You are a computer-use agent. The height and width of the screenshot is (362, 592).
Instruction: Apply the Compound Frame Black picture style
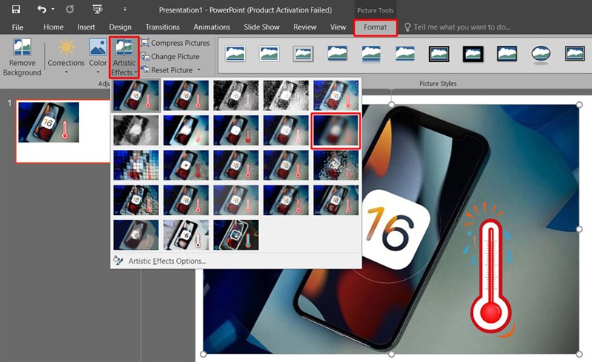[575, 53]
